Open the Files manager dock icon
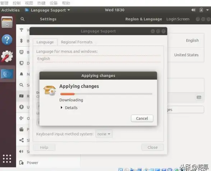The height and width of the screenshot is (171, 211). pos(7,22)
